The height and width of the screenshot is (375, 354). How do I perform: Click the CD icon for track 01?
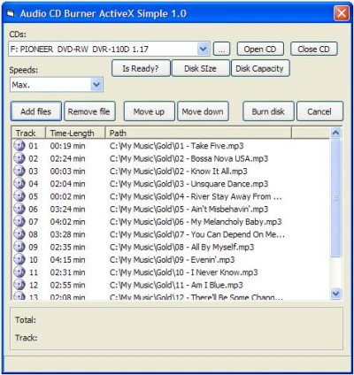coord(19,146)
